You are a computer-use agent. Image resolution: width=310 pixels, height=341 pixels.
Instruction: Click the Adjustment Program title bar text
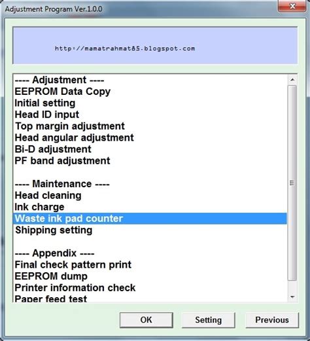pyautogui.click(x=54, y=9)
